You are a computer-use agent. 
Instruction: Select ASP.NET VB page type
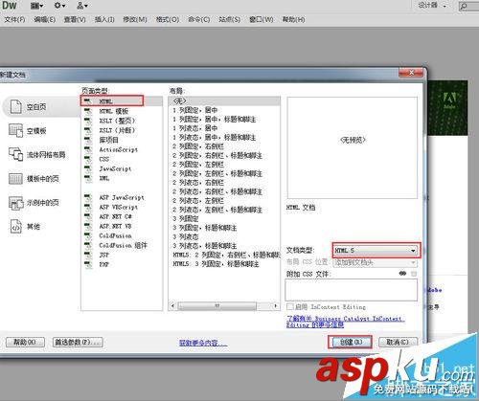click(x=115, y=226)
